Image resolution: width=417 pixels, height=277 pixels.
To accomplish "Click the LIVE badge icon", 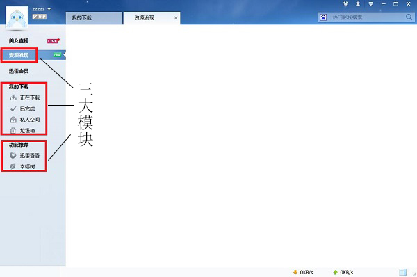I will (54, 41).
